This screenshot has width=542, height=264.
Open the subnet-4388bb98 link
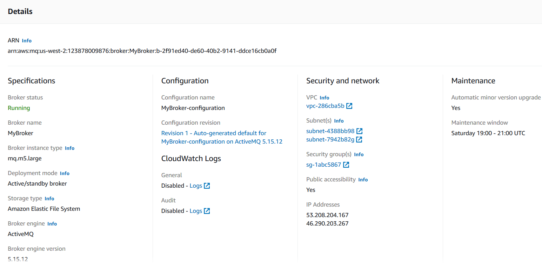coord(330,131)
